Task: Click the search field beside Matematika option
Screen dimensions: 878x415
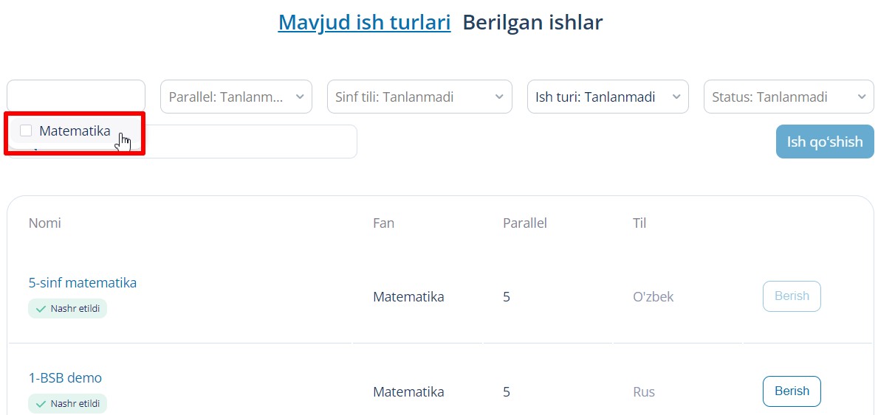Action: tap(251, 142)
